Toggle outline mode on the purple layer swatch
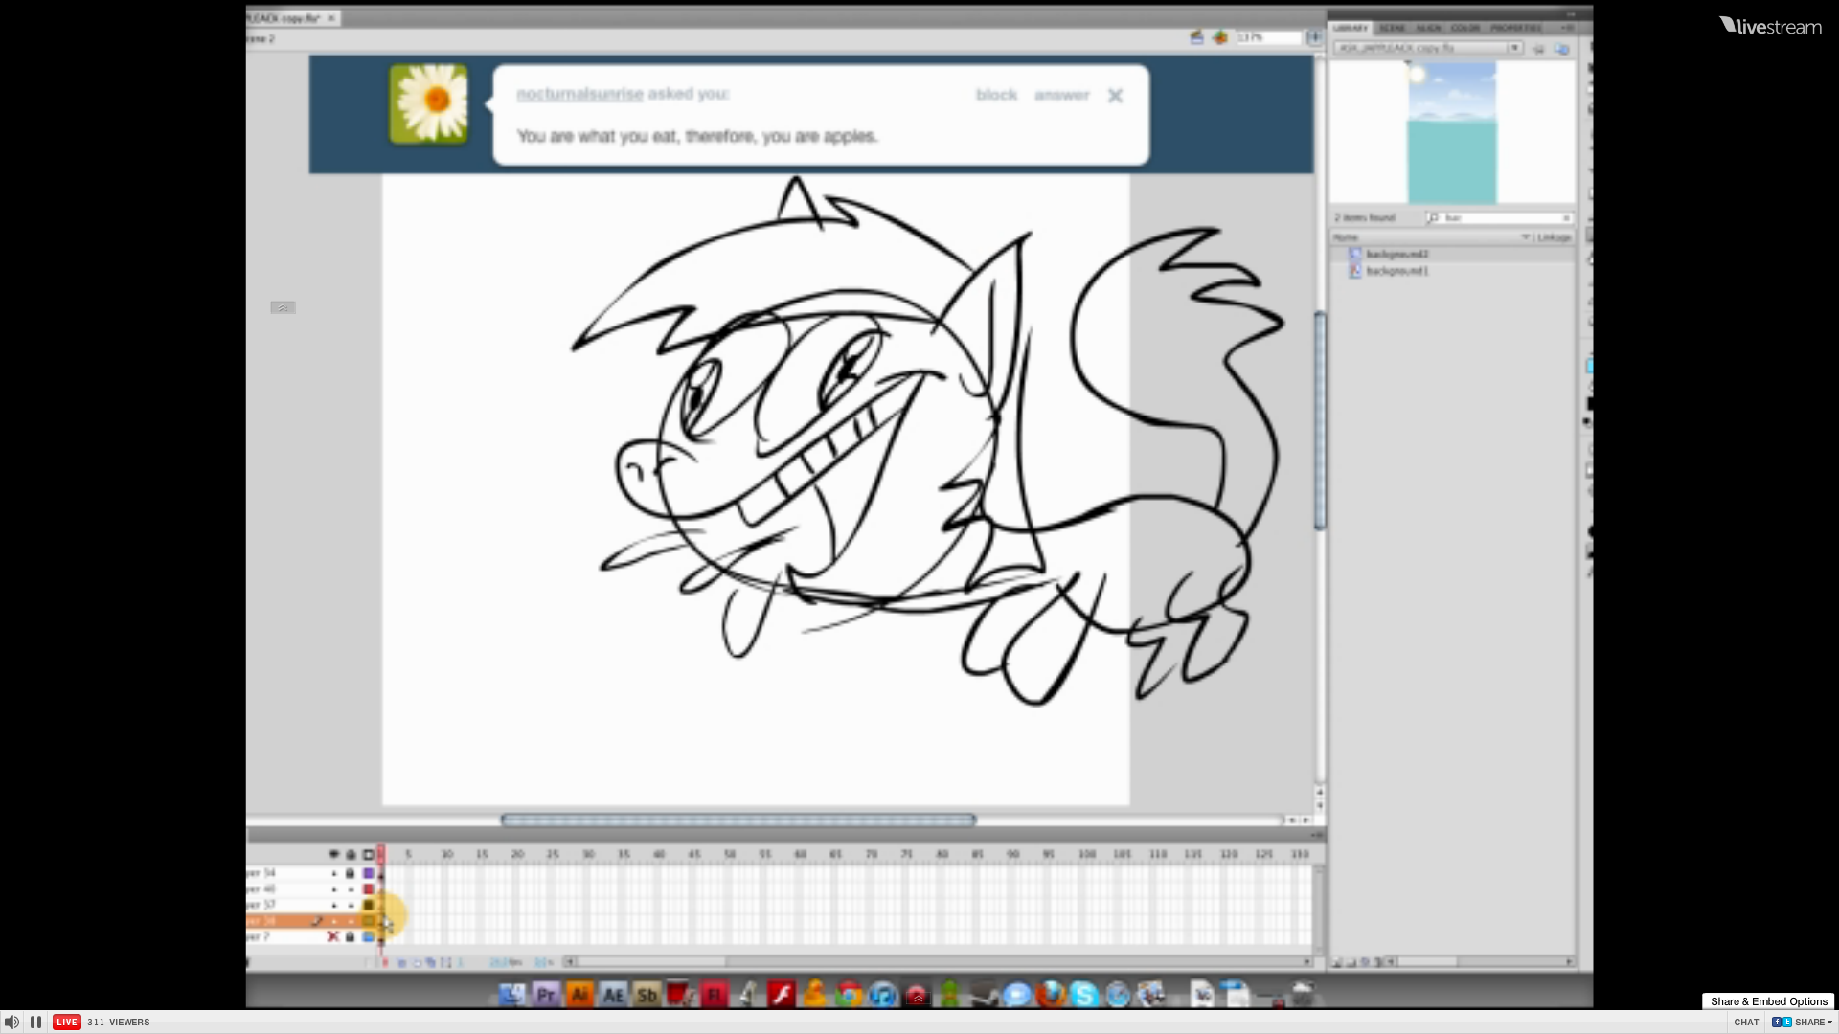 [x=368, y=873]
